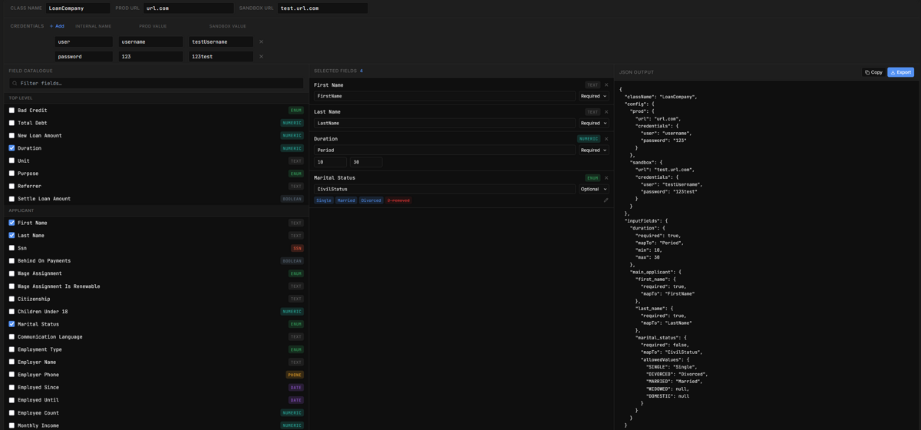This screenshot has height=430, width=921.
Task: Click the Single enum value tag
Action: coord(324,200)
